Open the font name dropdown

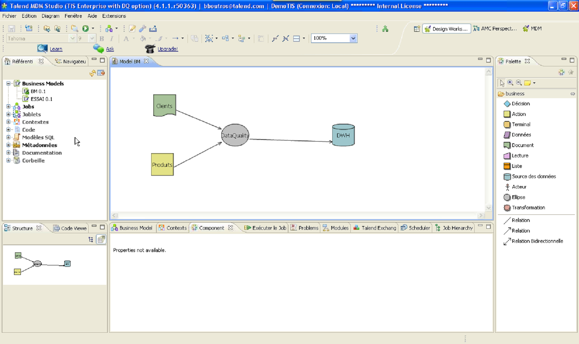click(72, 39)
